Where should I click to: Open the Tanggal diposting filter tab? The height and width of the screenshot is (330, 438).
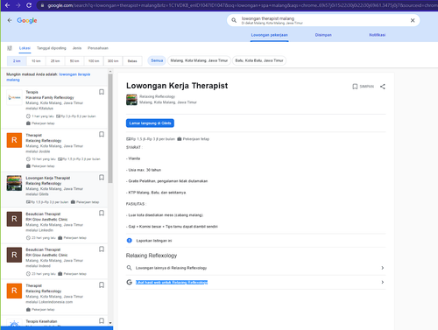[52, 48]
